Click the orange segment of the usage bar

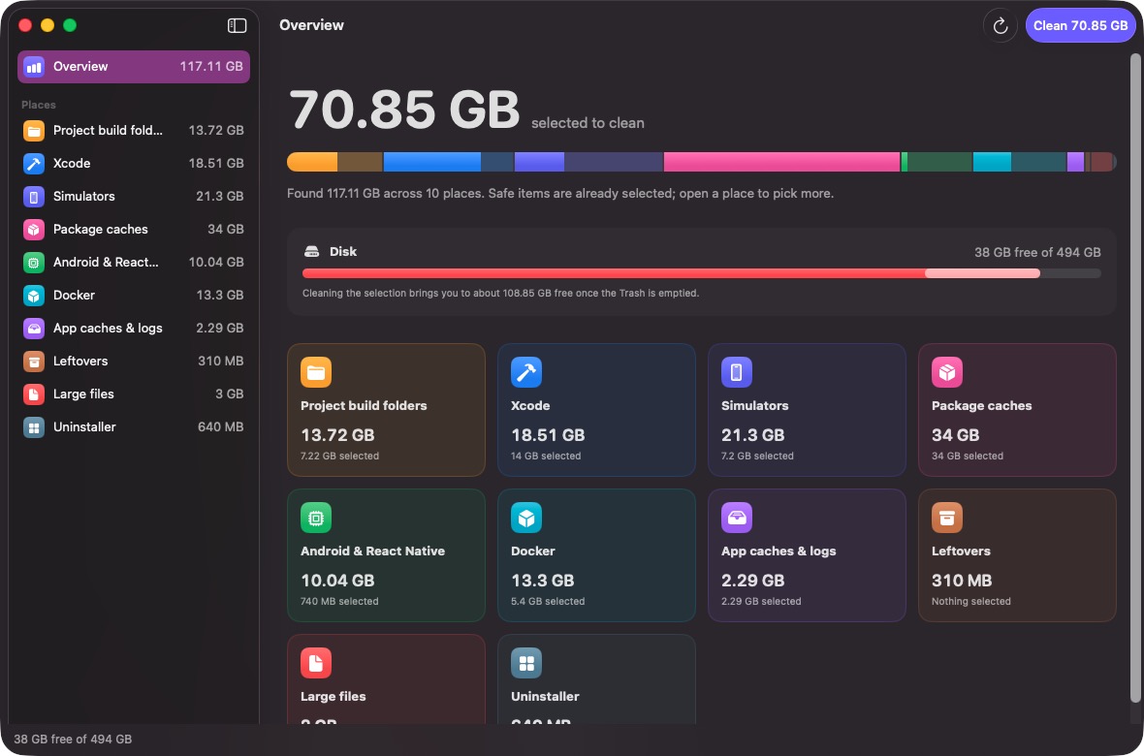[312, 162]
